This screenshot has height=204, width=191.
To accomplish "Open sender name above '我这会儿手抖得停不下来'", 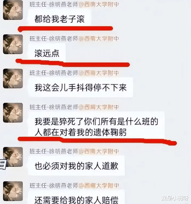I will pyautogui.click(x=74, y=73).
